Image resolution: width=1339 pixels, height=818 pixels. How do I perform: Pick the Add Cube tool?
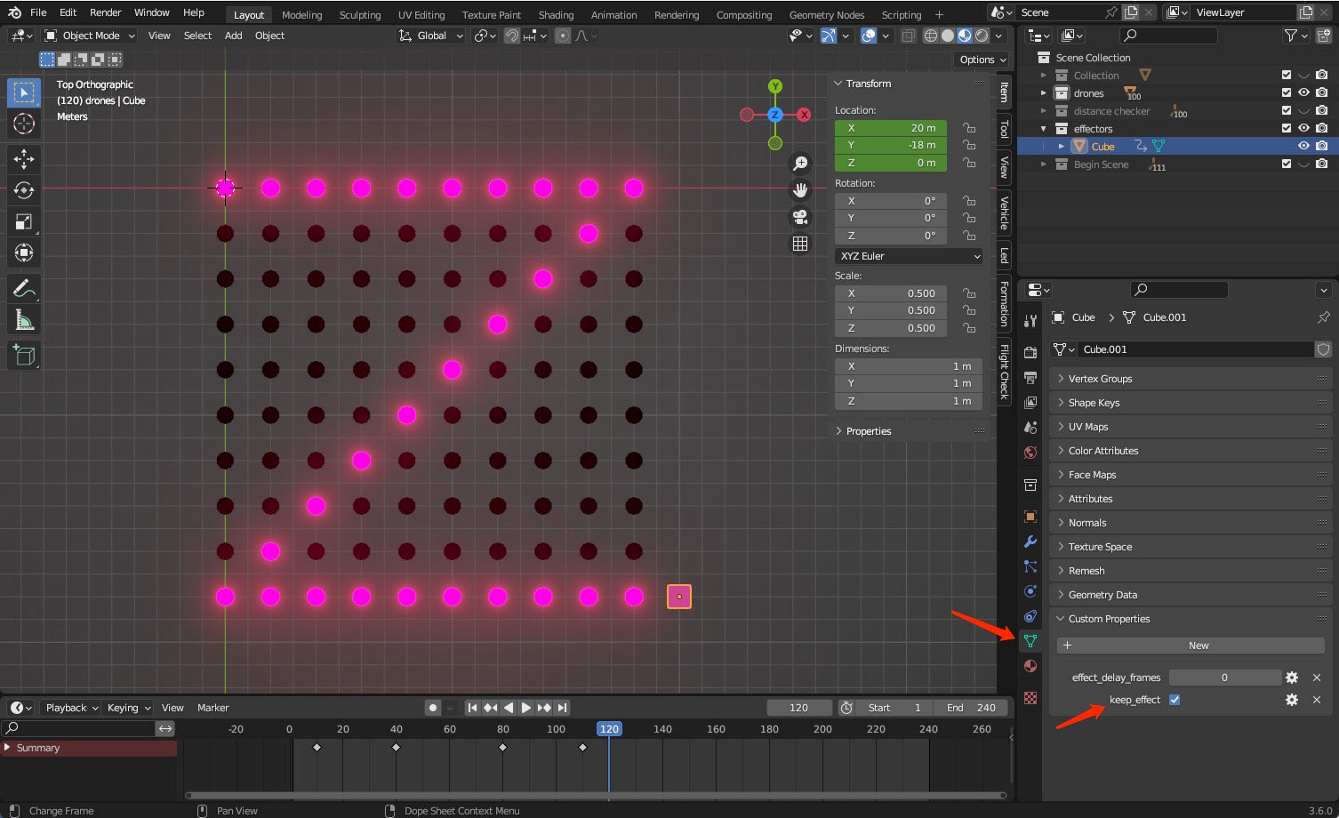(x=24, y=357)
